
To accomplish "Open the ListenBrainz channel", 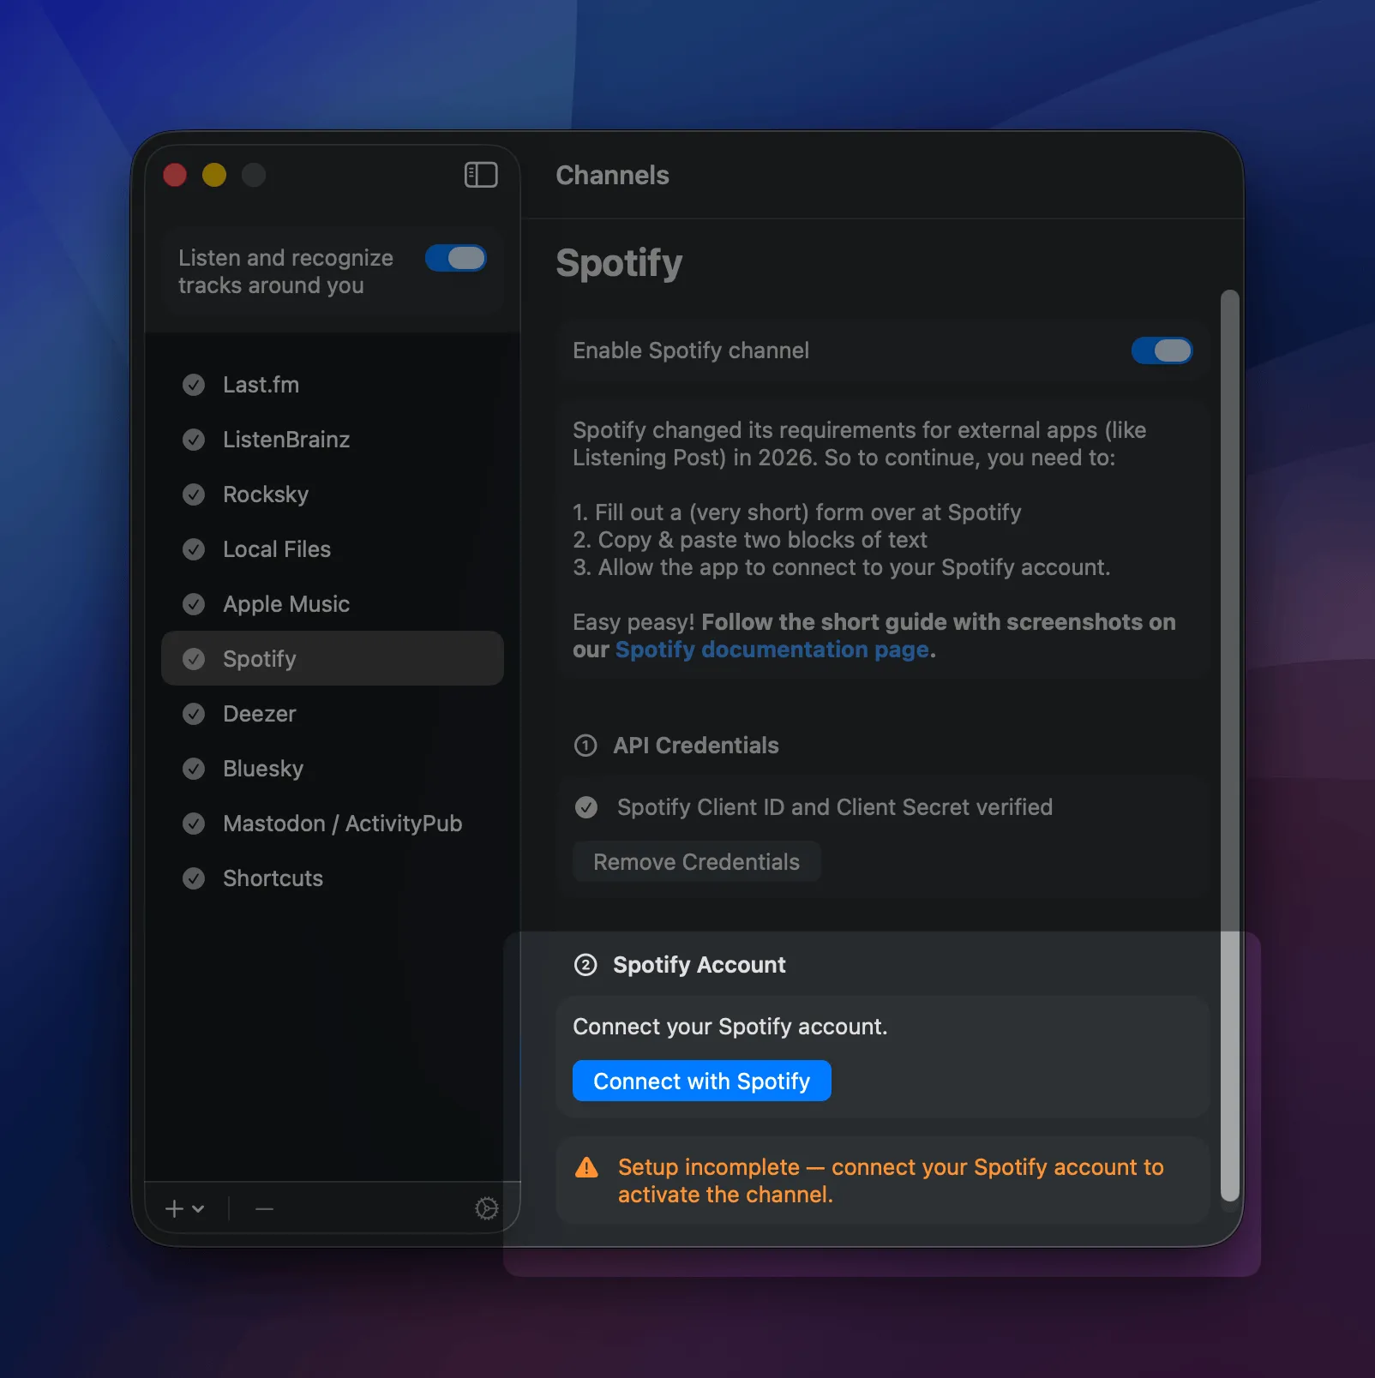I will click(x=333, y=440).
